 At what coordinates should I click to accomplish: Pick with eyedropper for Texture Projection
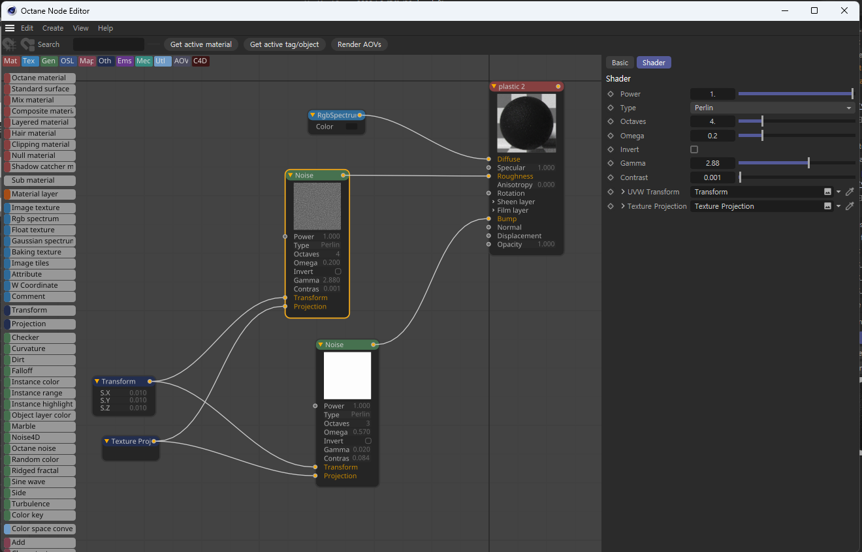pyautogui.click(x=850, y=206)
